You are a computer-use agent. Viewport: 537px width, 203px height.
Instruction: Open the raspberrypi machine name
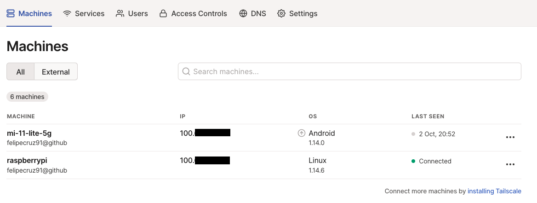(x=27, y=161)
